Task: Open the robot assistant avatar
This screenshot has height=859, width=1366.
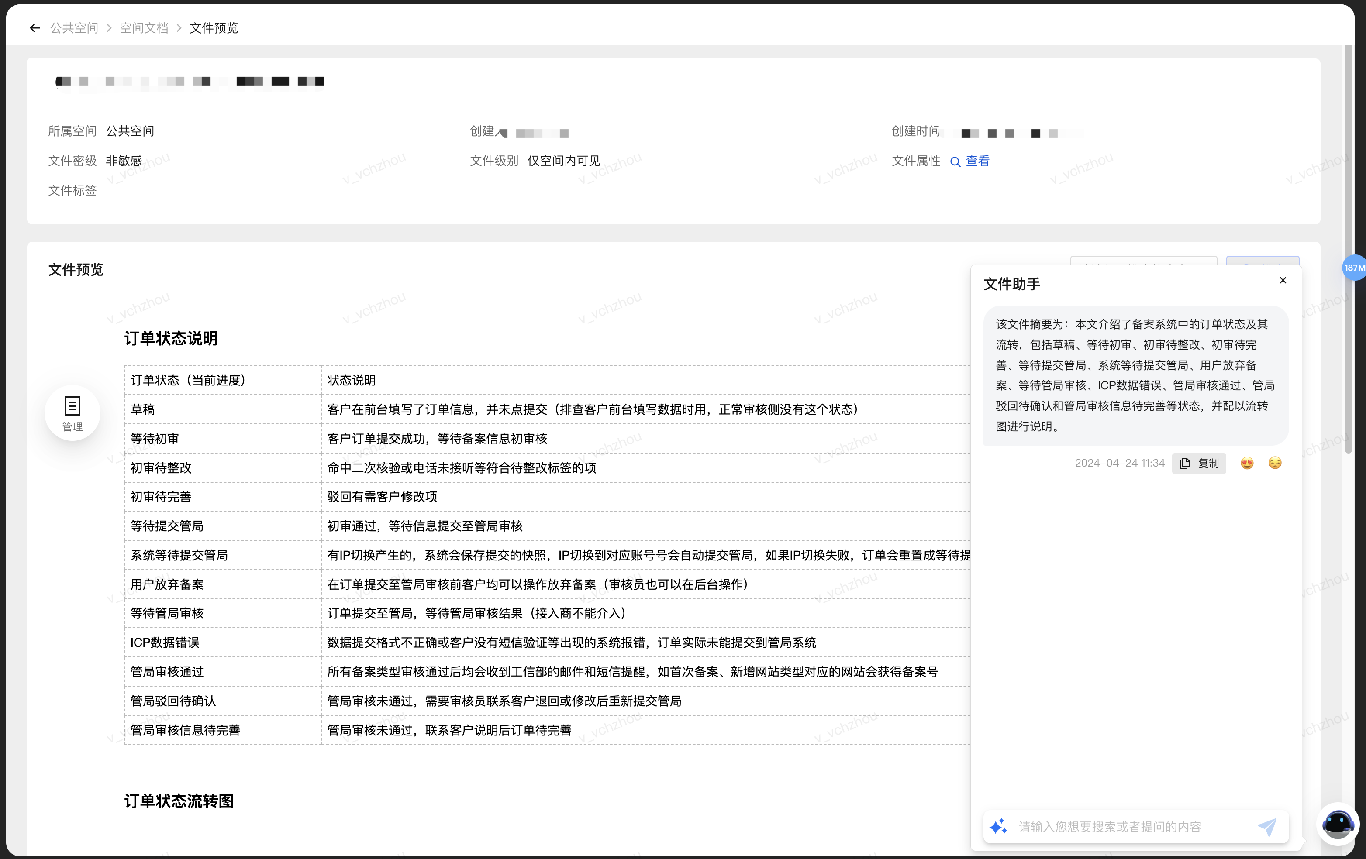Action: (1337, 824)
